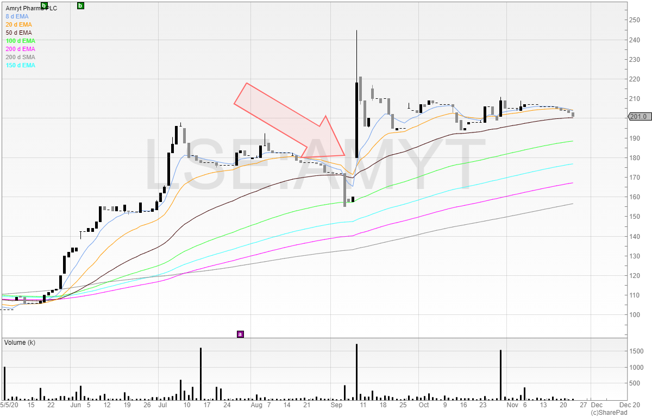Click the Oct month label on date axis
This screenshot has height=417, width=652.
point(424,405)
